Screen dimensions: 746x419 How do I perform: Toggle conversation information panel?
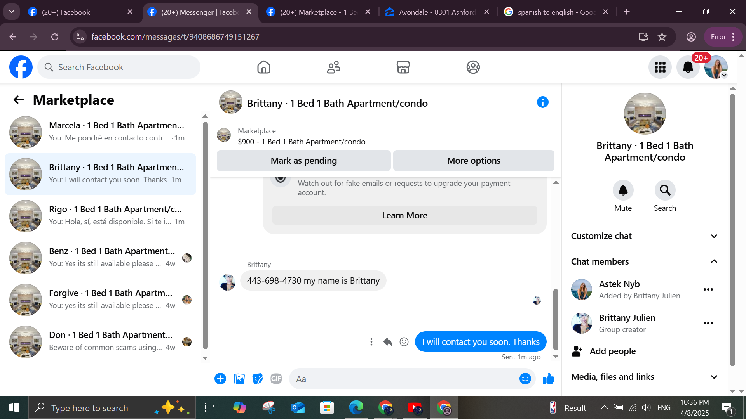(x=542, y=102)
